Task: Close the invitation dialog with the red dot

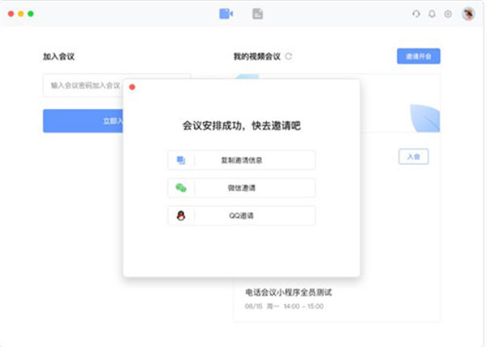Action: 132,87
